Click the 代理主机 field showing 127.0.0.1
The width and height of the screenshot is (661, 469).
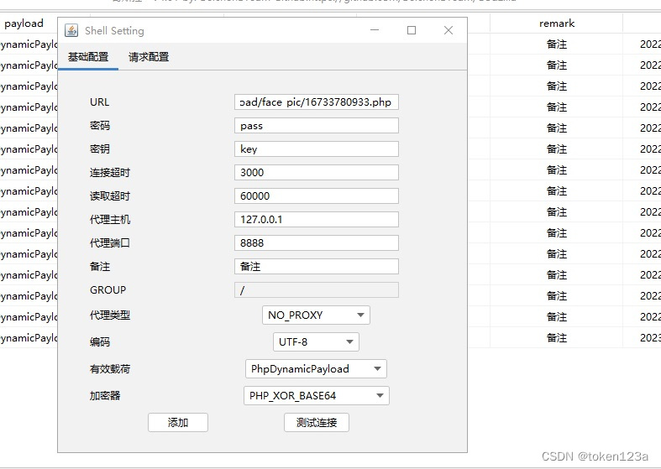[316, 219]
